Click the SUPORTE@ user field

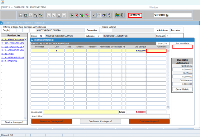[x=173, y=15]
